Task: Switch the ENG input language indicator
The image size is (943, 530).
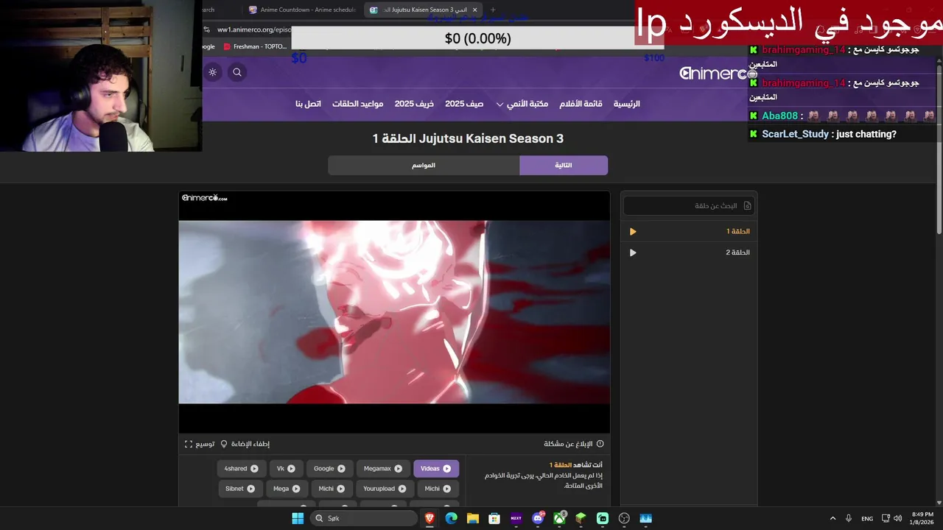Action: [867, 518]
